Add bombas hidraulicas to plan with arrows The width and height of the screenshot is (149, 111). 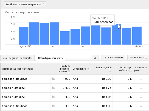(141, 79)
